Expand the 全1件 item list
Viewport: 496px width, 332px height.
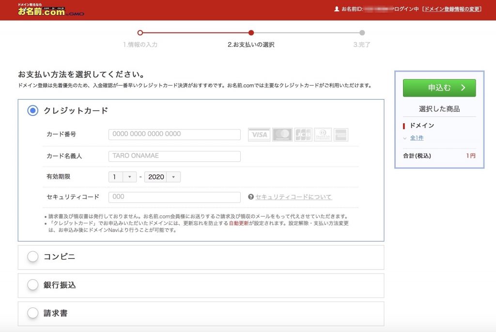[417, 138]
